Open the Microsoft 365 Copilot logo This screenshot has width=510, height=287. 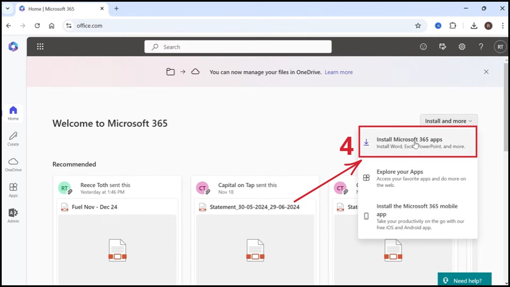tap(13, 47)
